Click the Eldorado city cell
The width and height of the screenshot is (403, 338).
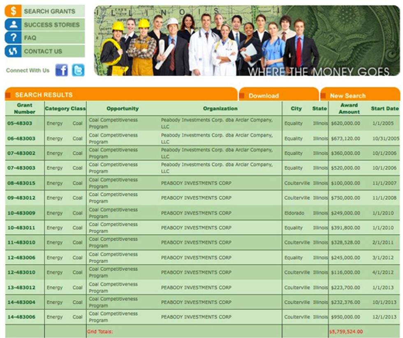[294, 213]
